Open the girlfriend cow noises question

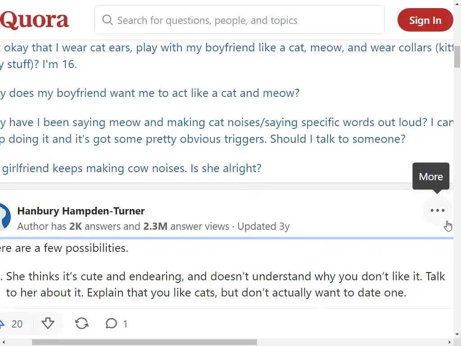tap(131, 168)
